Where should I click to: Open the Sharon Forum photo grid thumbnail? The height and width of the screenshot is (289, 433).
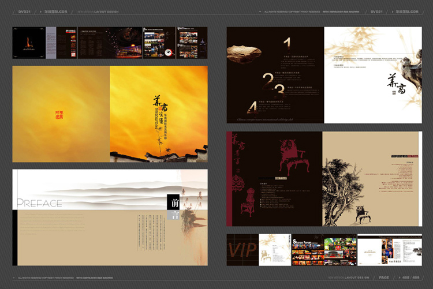click(x=308, y=250)
